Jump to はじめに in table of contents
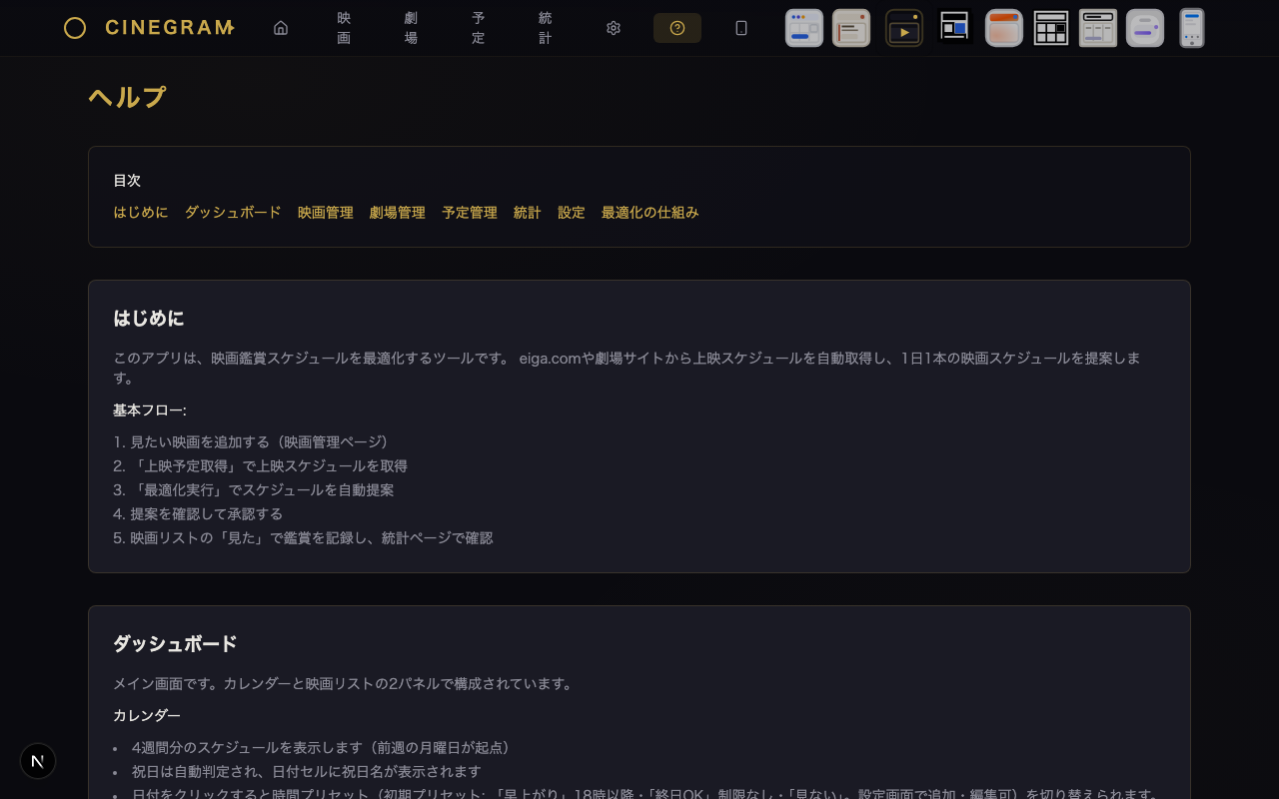 pos(141,213)
